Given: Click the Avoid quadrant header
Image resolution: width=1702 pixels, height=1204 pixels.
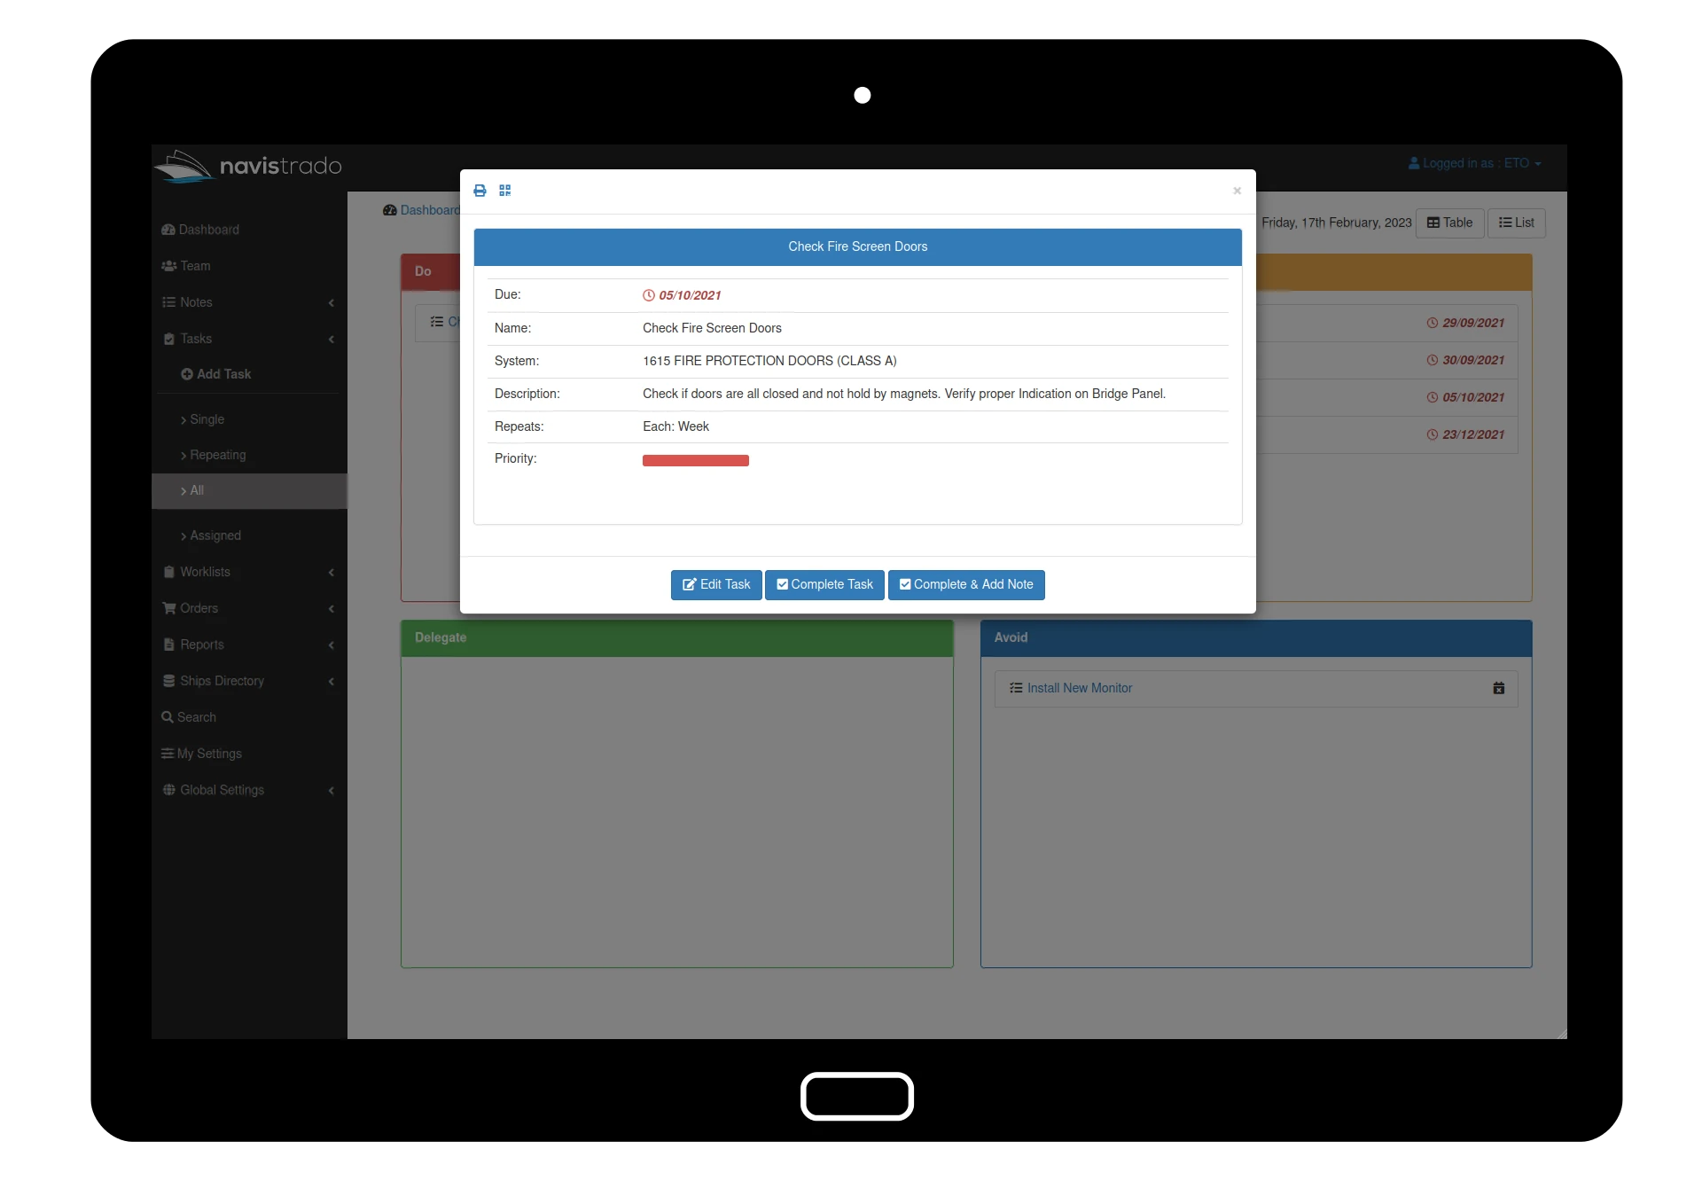Looking at the screenshot, I should click(x=1256, y=638).
